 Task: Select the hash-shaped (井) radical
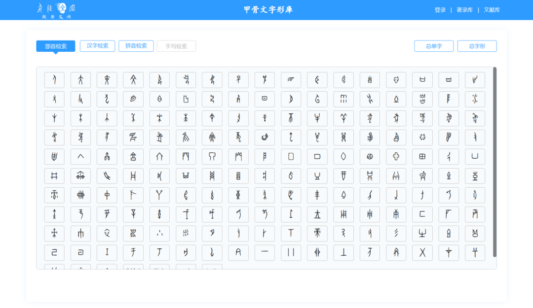click(54, 176)
